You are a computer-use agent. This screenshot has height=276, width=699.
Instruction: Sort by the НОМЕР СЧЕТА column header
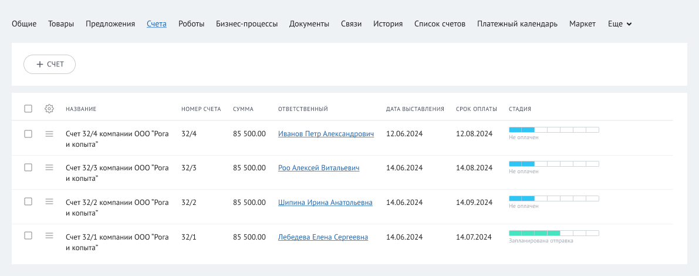pyautogui.click(x=201, y=109)
